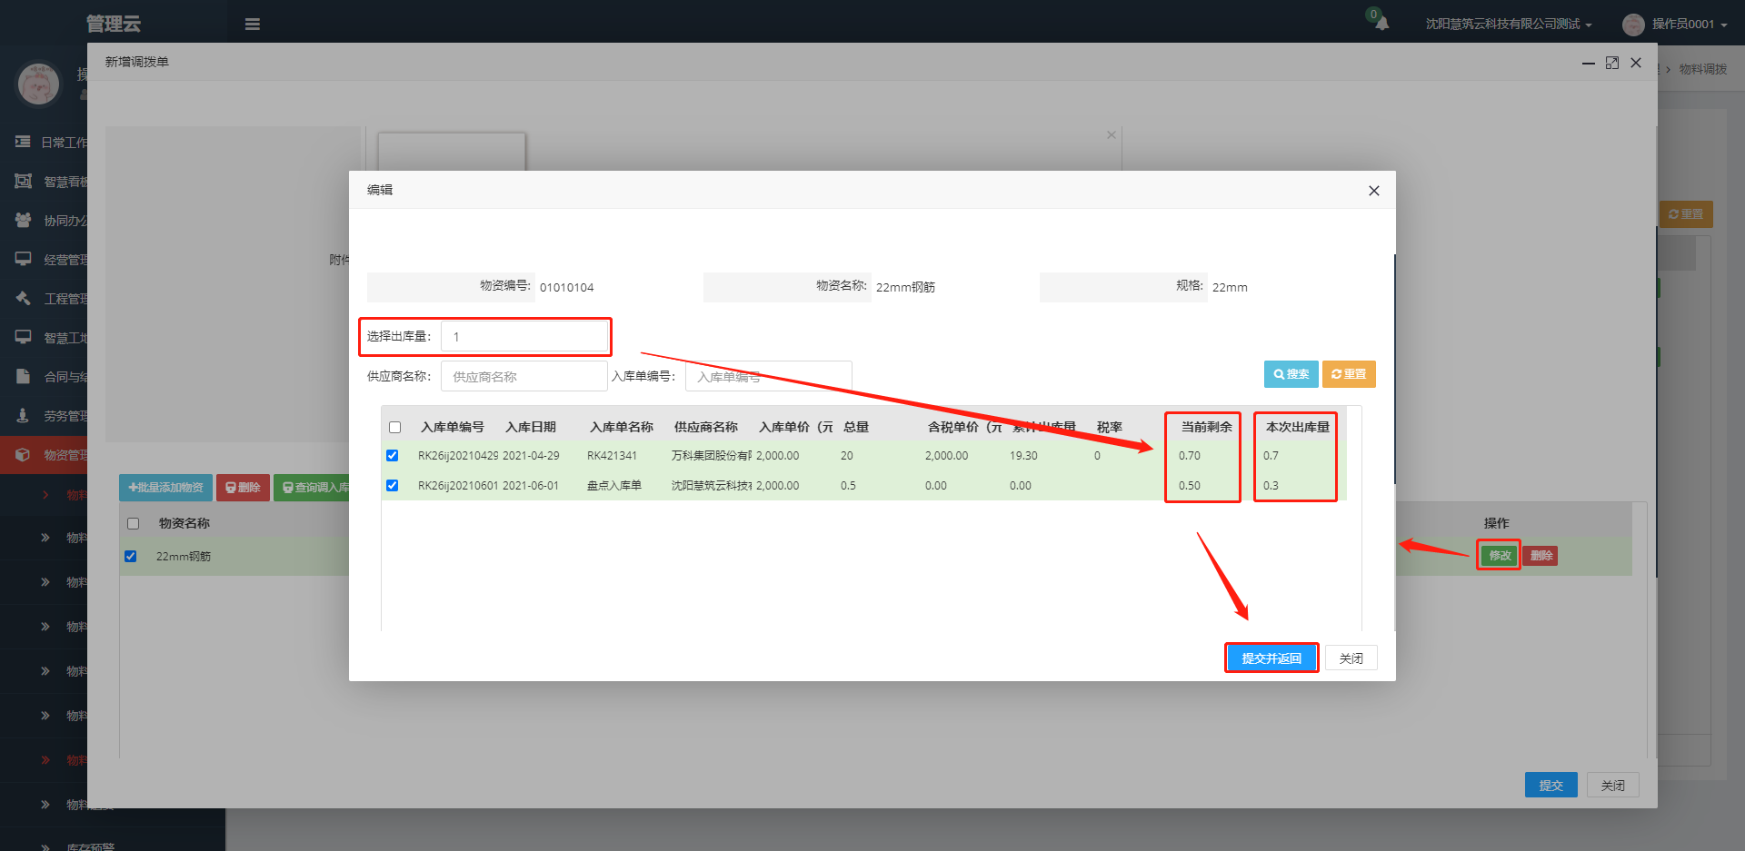The width and height of the screenshot is (1745, 851).
Task: Click the 智慧工地 monitor icon
Action: 23,337
